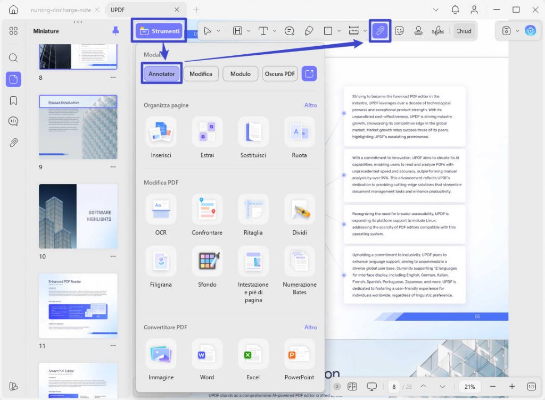Image resolution: width=545 pixels, height=400 pixels.
Task: Convert PDF to Excel
Action: [253, 360]
